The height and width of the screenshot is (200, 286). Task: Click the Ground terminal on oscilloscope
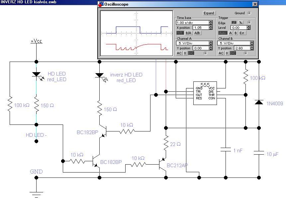click(x=249, y=13)
